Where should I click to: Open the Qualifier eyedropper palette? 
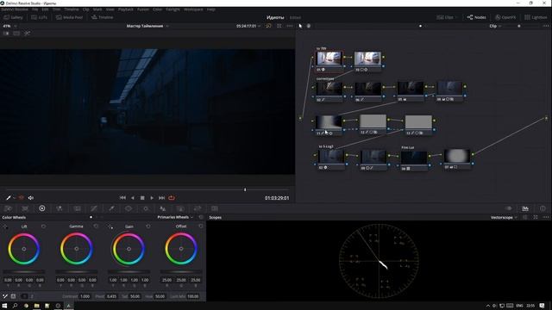pos(111,208)
